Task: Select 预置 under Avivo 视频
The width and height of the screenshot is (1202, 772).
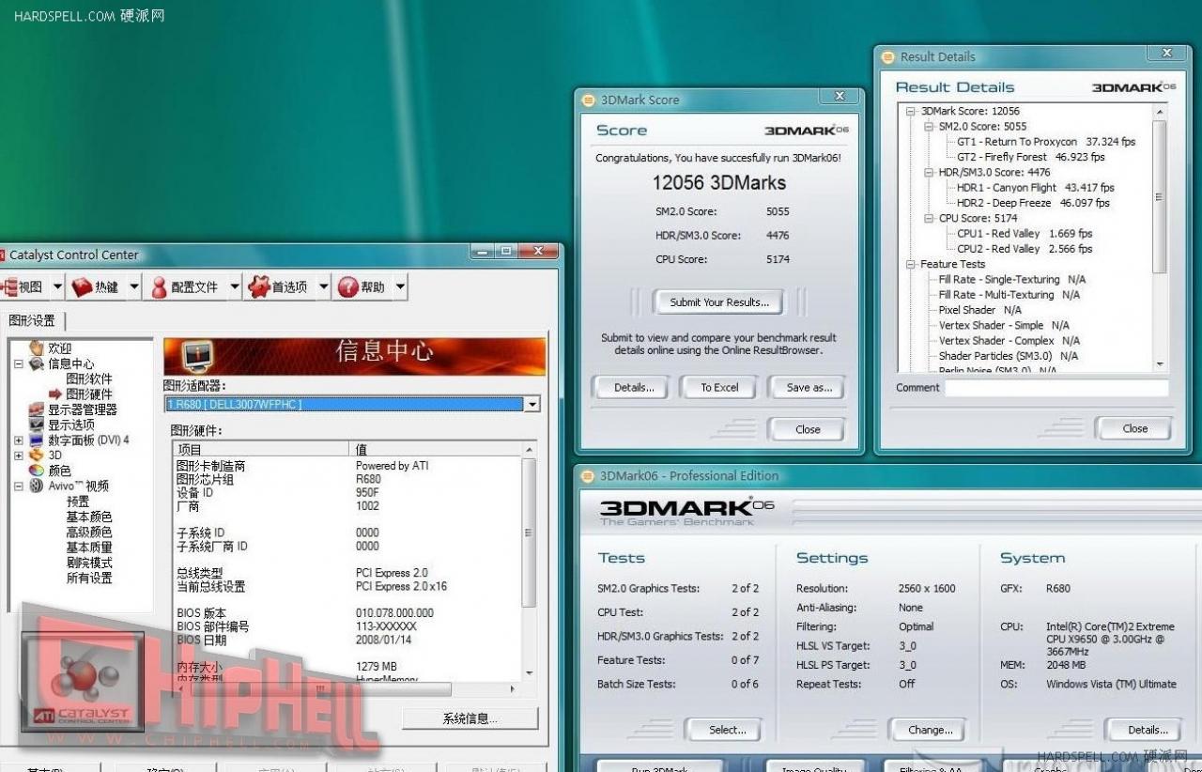Action: [78, 502]
